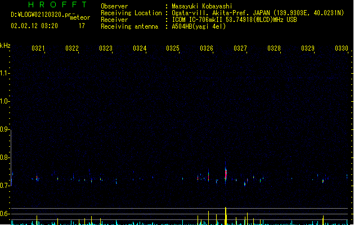354x225 pixels.
Task: Click the Ogata-vill. Akita-Pref. JAPAN location value
Action: pos(258,13)
